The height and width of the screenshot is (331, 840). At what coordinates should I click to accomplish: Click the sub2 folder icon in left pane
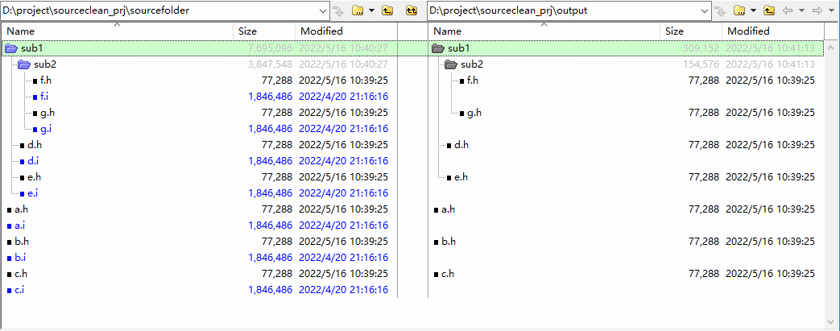tap(24, 64)
